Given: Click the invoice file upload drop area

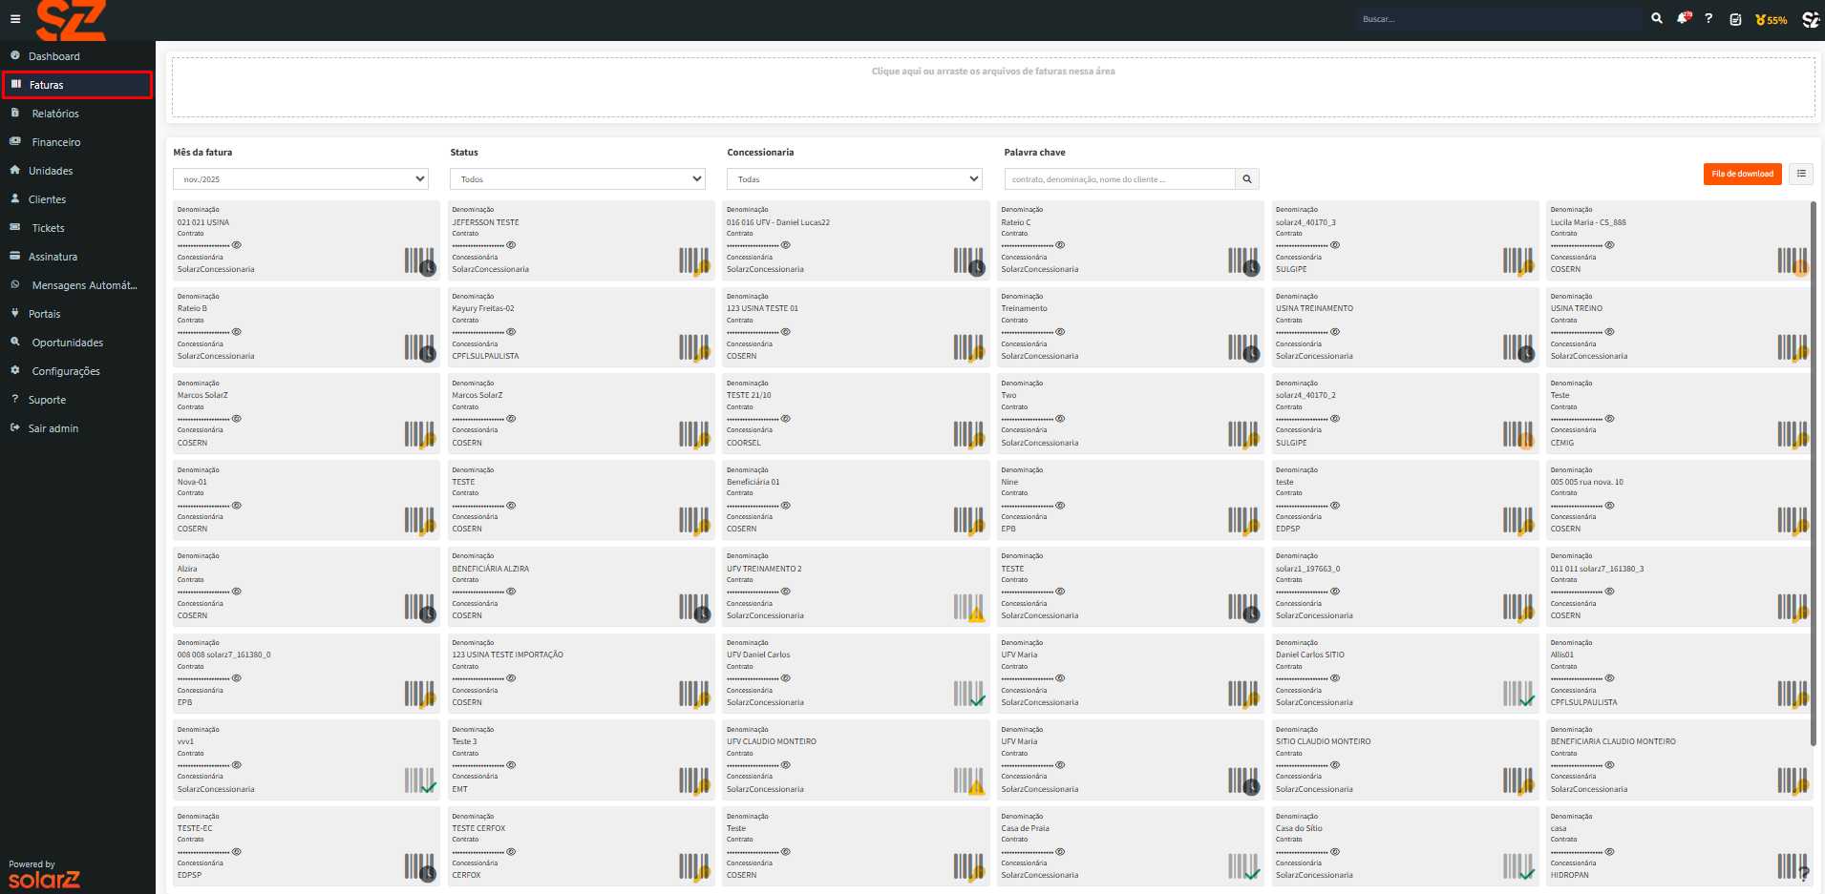Looking at the screenshot, I should click(993, 87).
